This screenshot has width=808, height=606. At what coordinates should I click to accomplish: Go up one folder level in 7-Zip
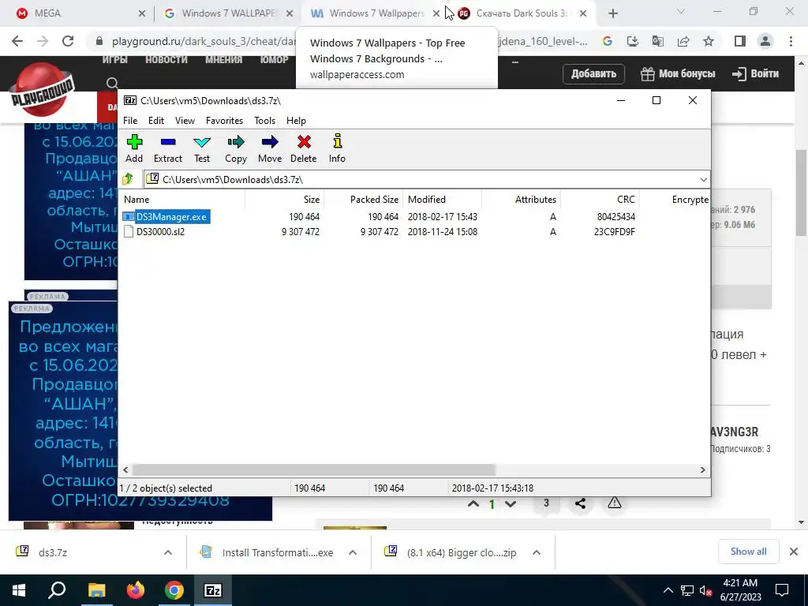click(x=128, y=179)
